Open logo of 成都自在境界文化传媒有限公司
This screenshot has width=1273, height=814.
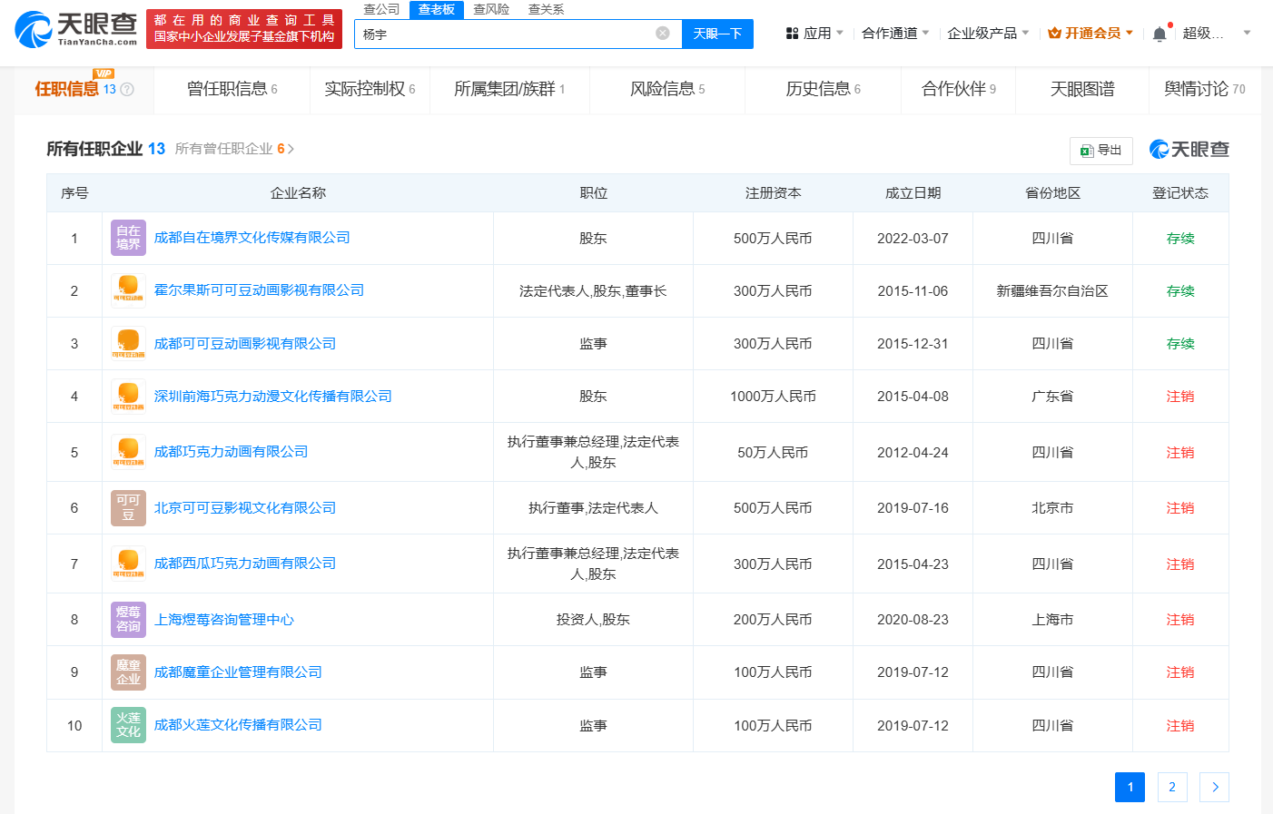(128, 238)
